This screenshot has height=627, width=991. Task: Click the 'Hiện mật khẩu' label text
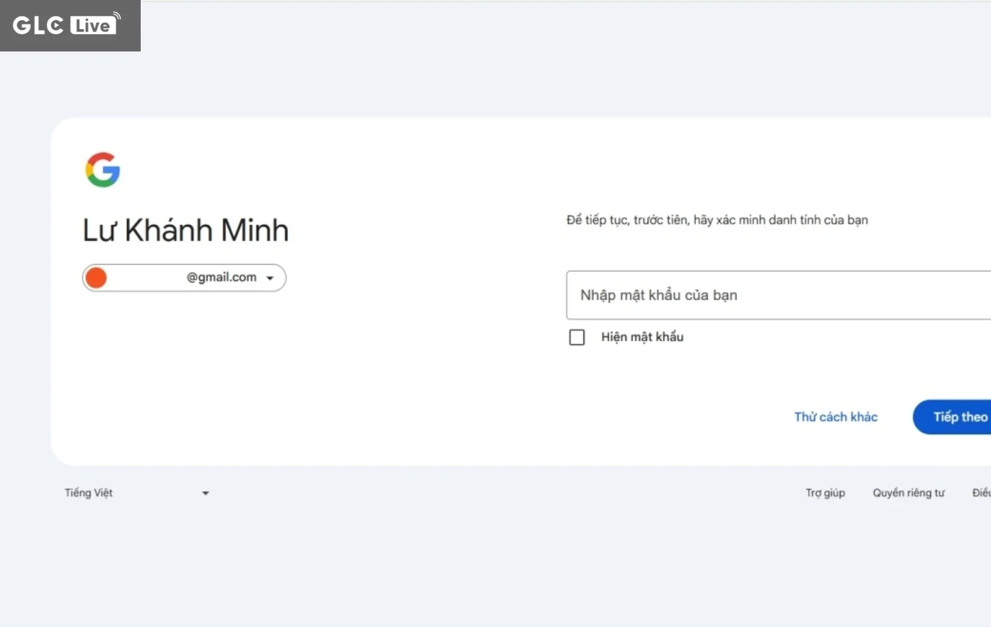click(x=642, y=337)
